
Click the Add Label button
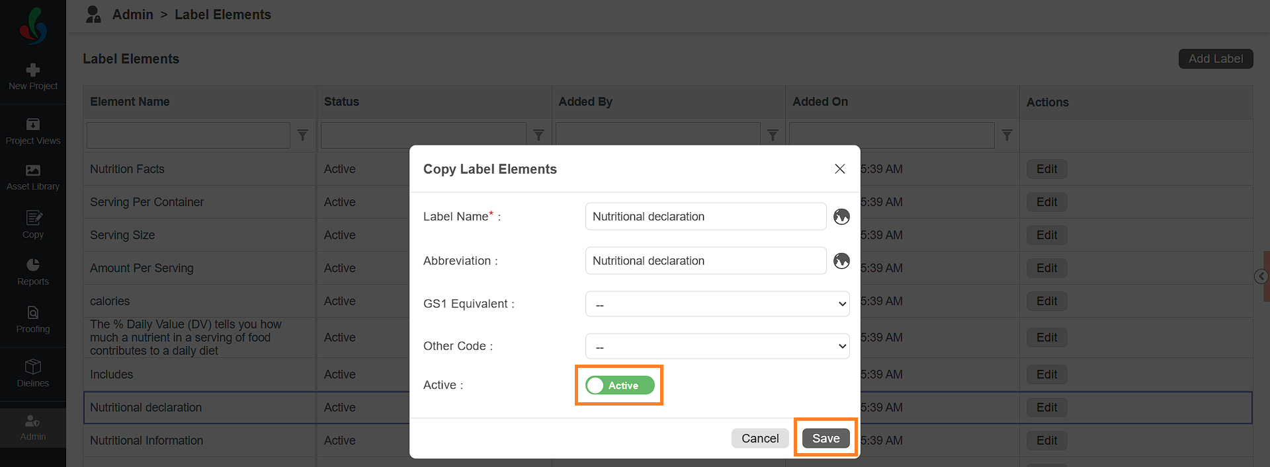1216,59
